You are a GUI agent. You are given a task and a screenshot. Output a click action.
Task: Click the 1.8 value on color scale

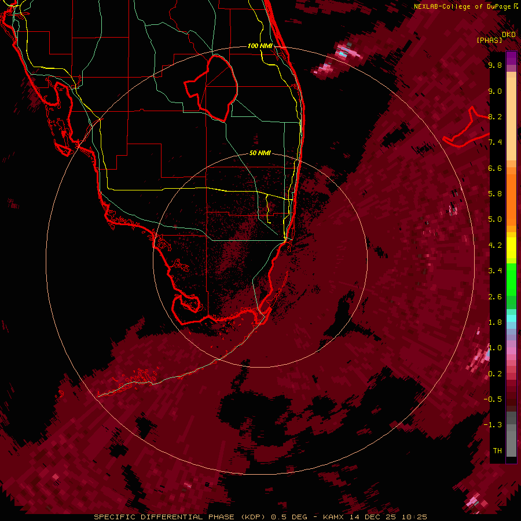(495, 322)
